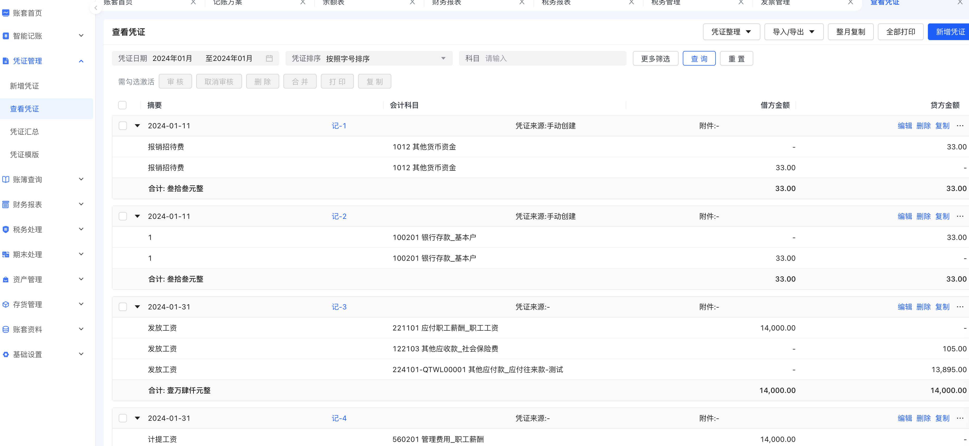Collapse voucher 记-4 rows with triangle
The width and height of the screenshot is (969, 446).
pos(137,418)
